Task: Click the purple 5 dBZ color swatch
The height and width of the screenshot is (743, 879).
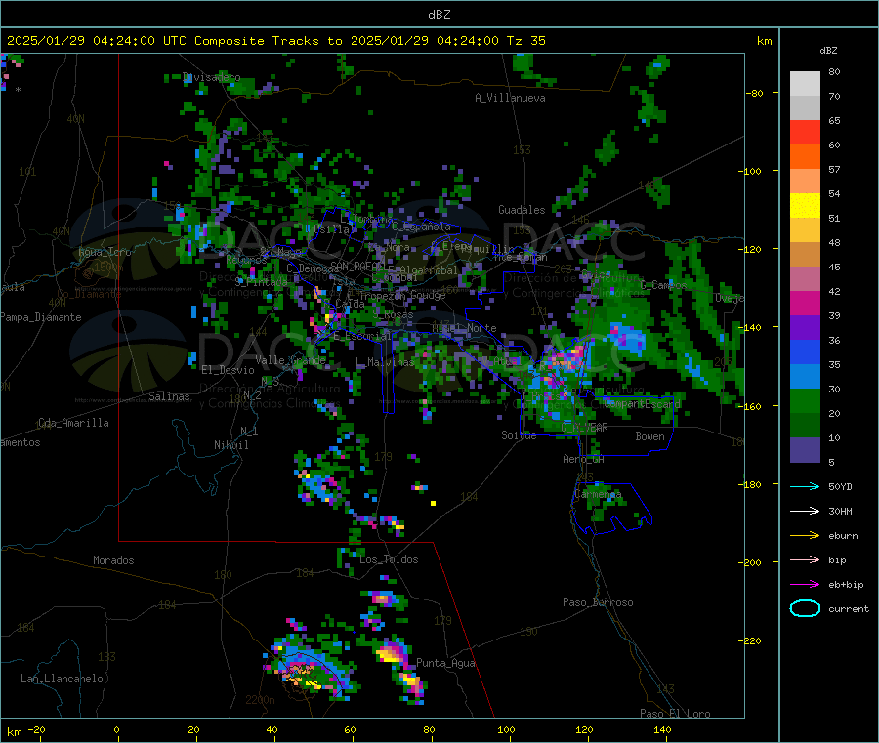Action: pyautogui.click(x=805, y=449)
